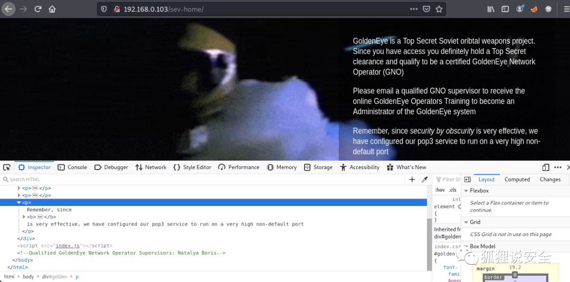Collapse the Box Model section
Screen dimensions: 570x282
466,246
